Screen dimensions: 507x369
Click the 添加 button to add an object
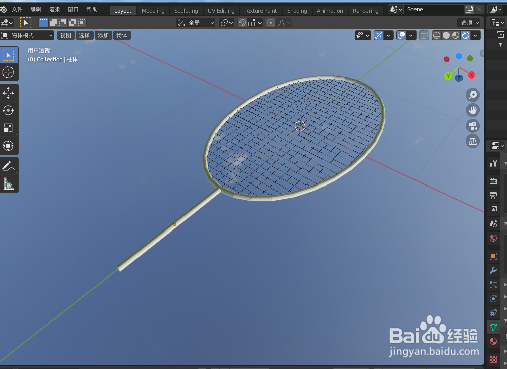103,35
